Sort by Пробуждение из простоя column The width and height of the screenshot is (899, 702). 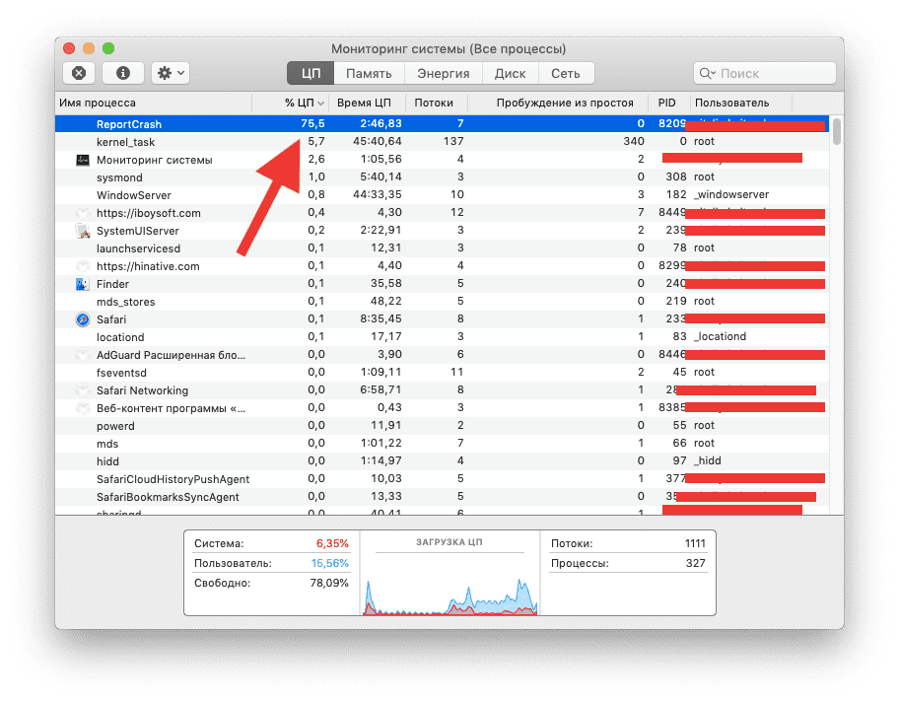(x=559, y=104)
